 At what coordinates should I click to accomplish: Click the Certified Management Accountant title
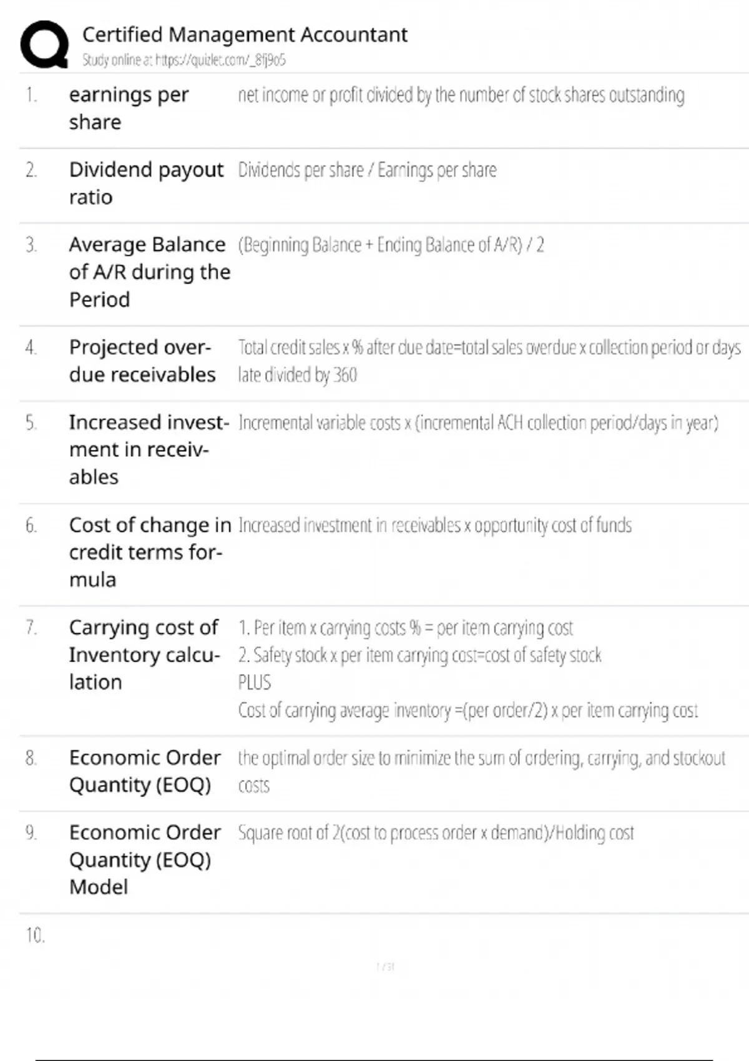pyautogui.click(x=245, y=34)
